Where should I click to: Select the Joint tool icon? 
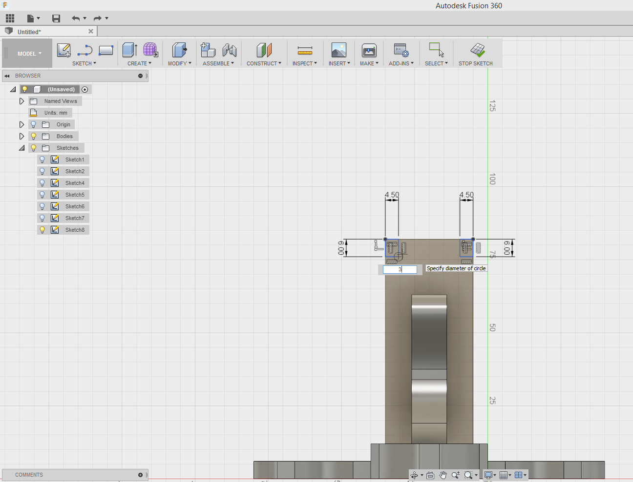tap(229, 50)
